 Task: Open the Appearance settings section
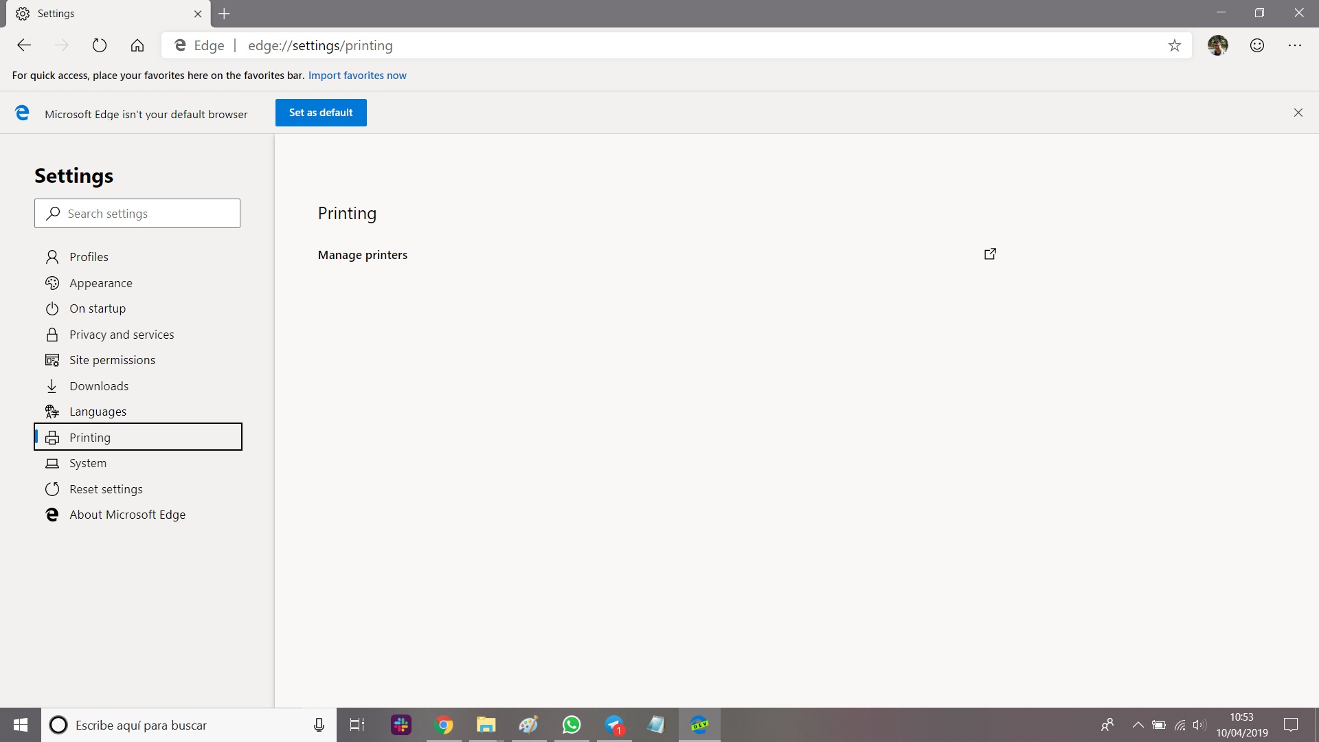(x=101, y=283)
